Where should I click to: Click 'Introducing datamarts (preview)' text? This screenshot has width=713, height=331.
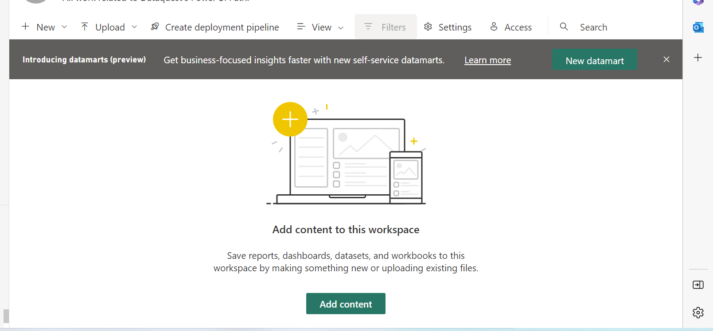click(x=84, y=60)
